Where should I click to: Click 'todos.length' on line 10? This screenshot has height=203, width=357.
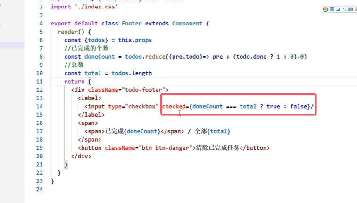point(132,73)
